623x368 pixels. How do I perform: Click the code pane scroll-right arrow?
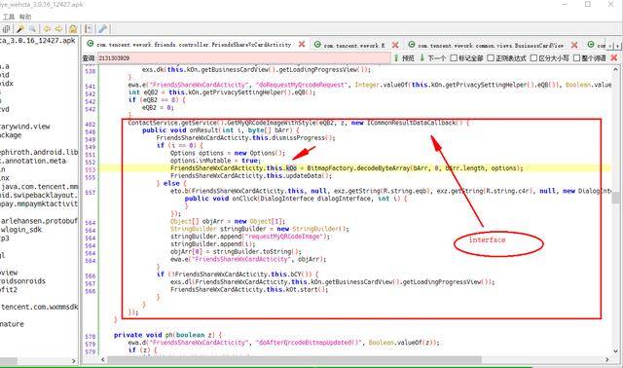click(x=607, y=359)
